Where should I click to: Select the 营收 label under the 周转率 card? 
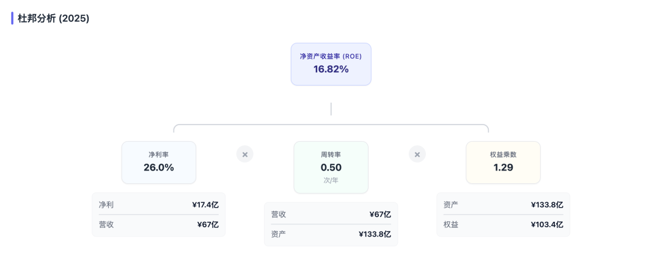pos(279,214)
